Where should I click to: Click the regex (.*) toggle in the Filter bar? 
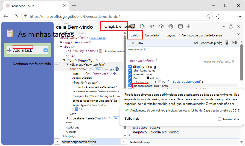pyautogui.click(x=196, y=43)
